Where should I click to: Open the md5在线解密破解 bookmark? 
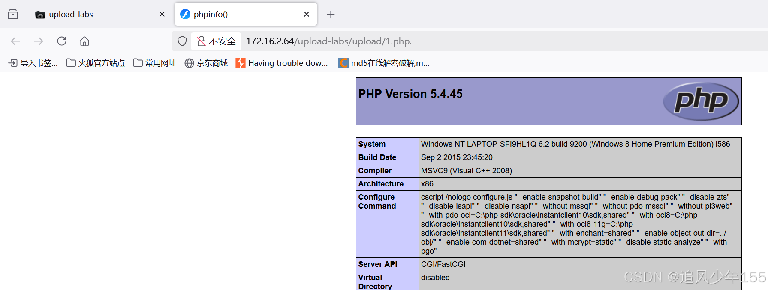[384, 63]
